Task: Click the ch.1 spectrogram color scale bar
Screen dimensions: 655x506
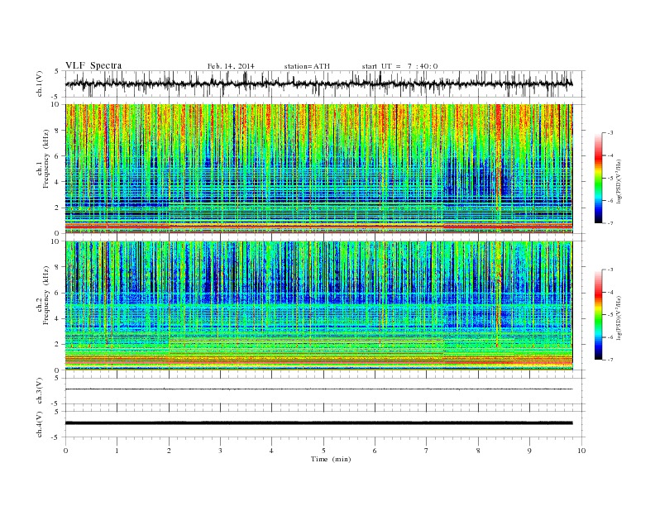Action: pos(599,179)
